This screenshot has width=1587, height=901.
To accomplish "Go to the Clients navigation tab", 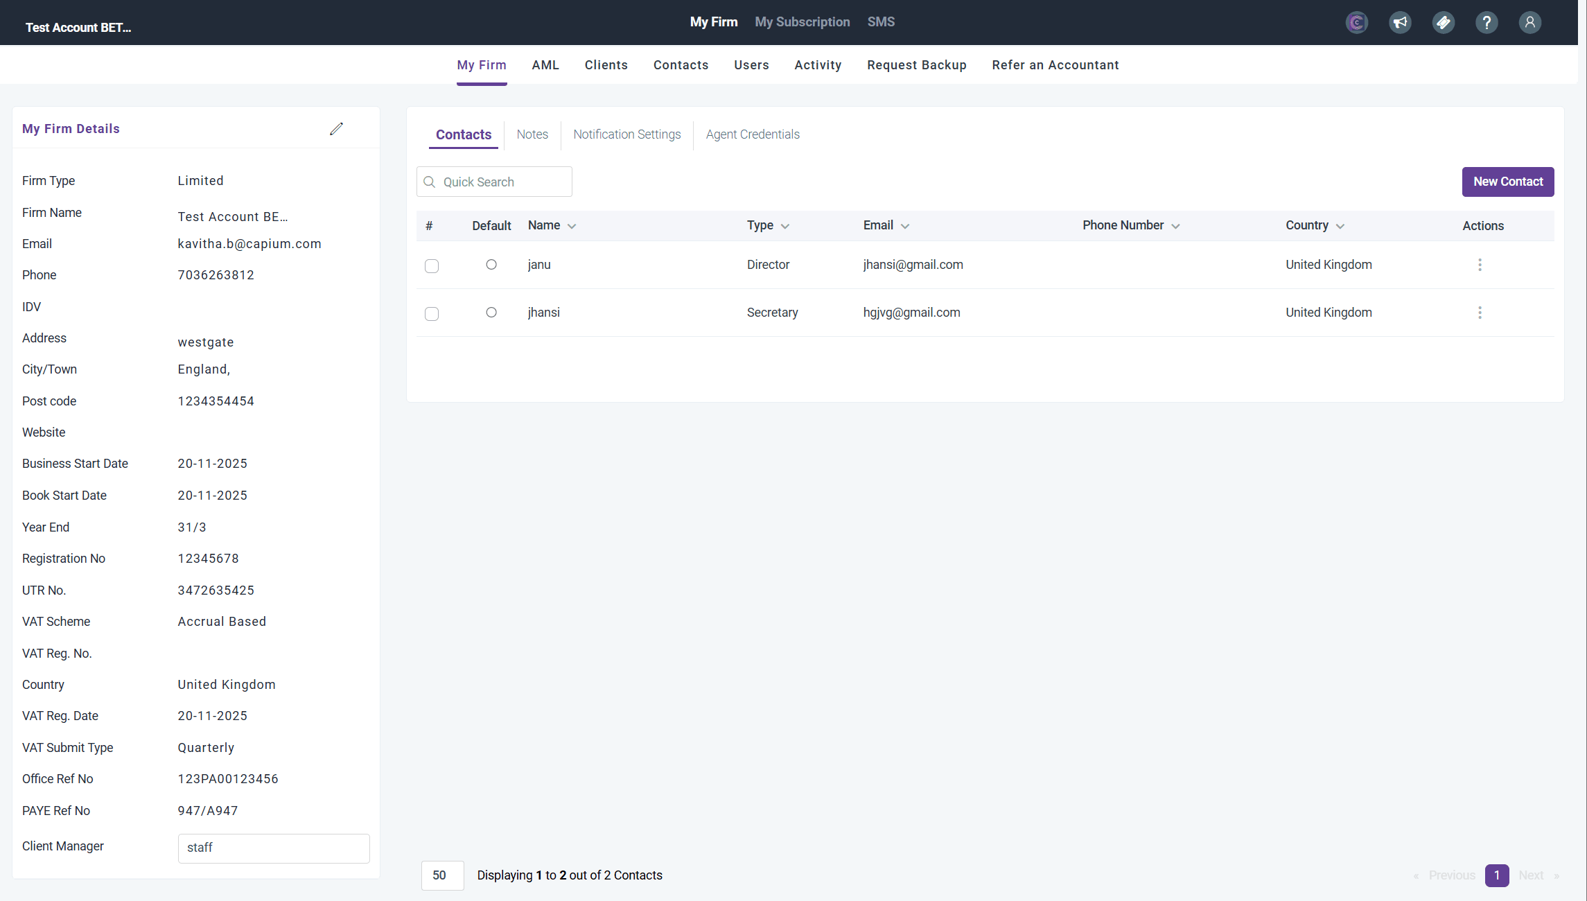I will tap(606, 65).
